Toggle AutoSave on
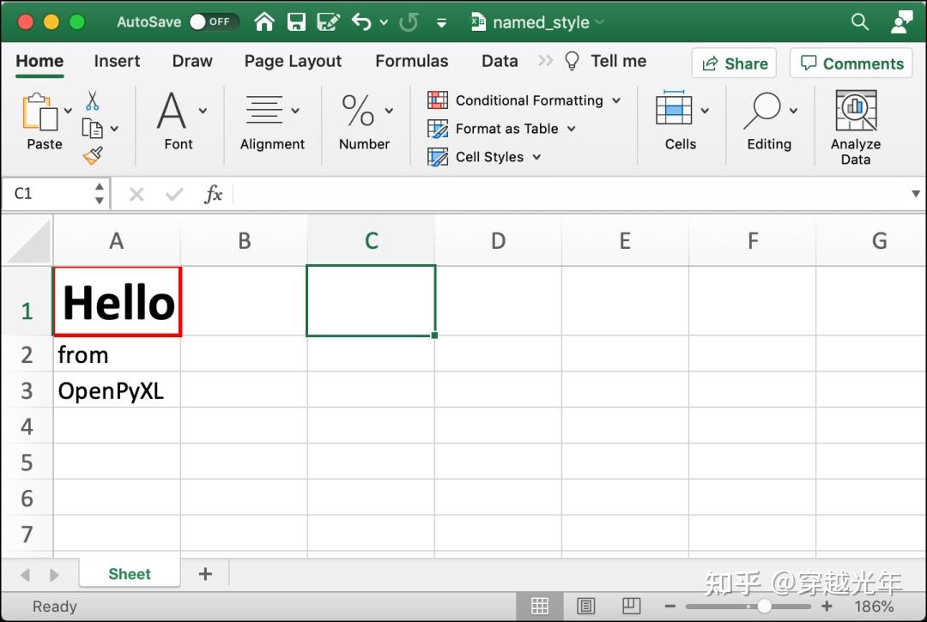The image size is (927, 622). (x=214, y=22)
